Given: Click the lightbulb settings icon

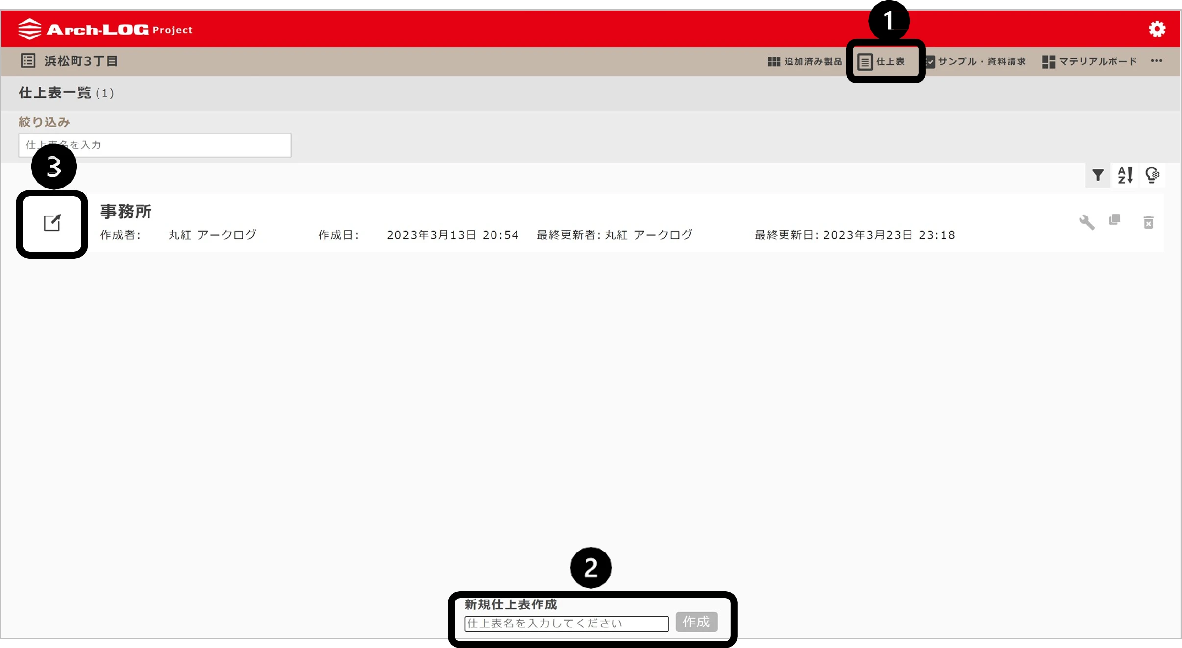Looking at the screenshot, I should tap(1152, 175).
